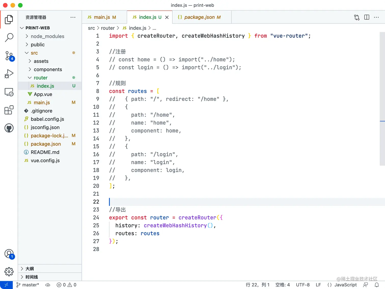Screen dimensions: 385x289
Task: Change indentation spaces setting in status bar
Action: (283, 285)
